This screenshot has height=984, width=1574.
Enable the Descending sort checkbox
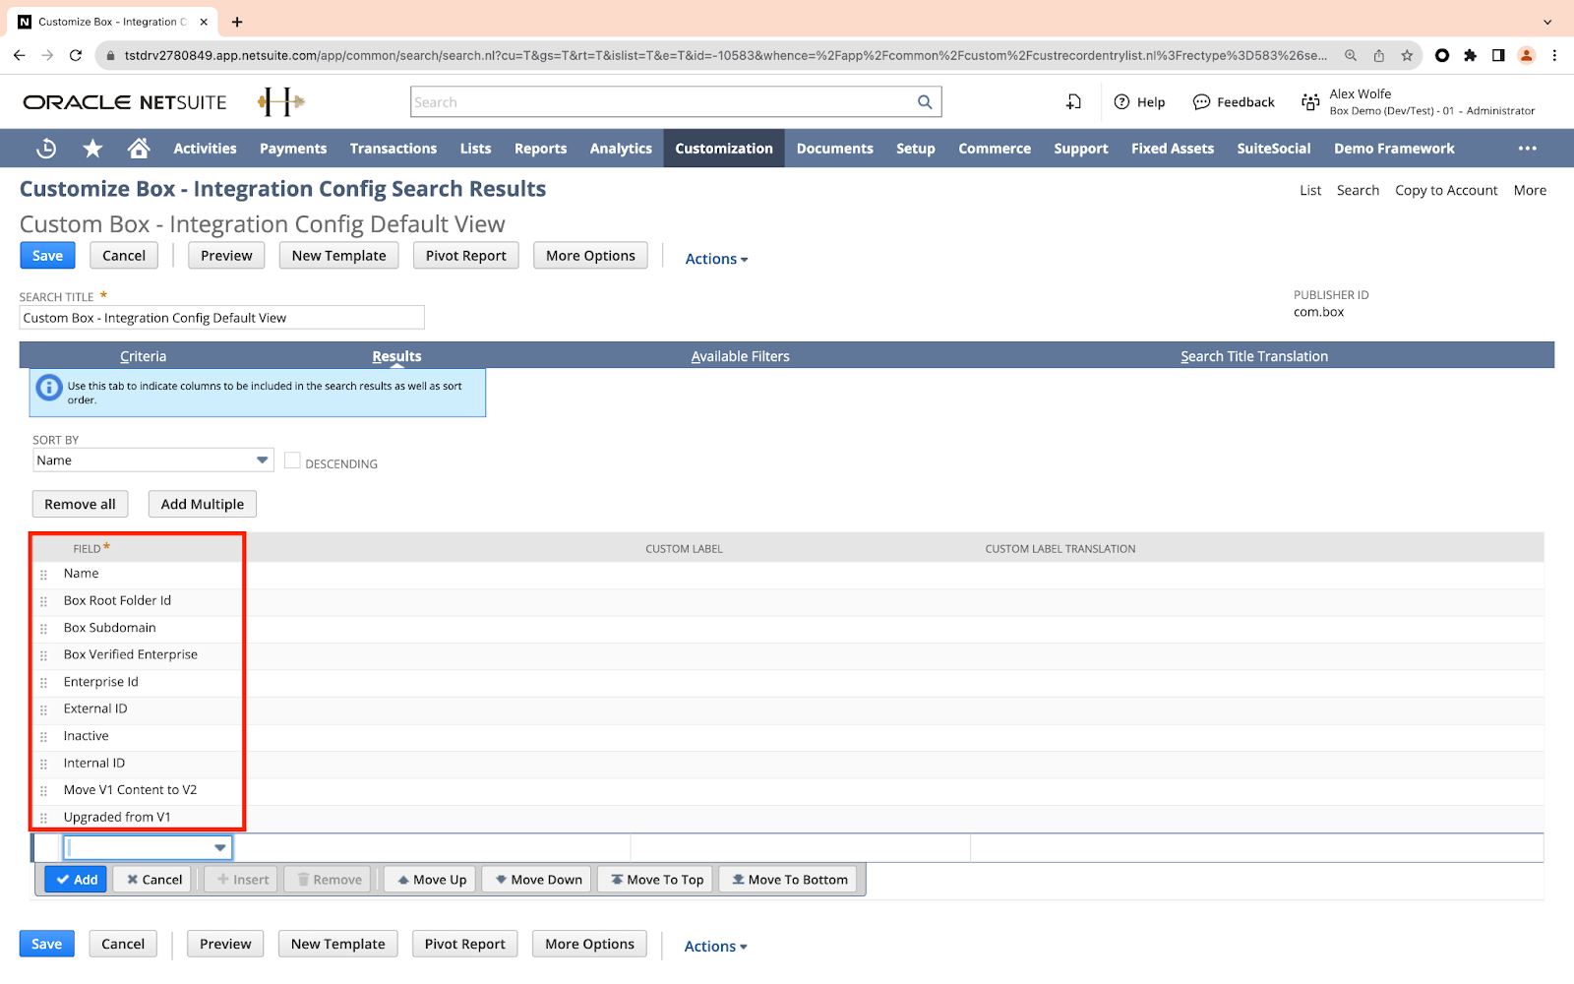pos(292,461)
